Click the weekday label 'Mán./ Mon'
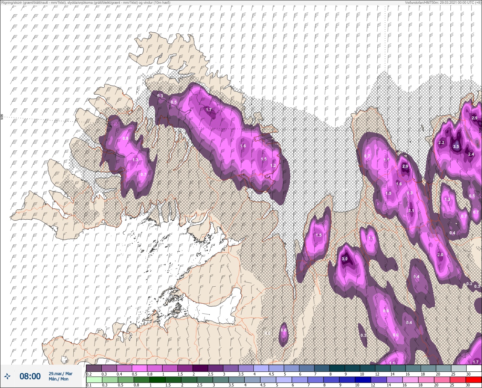482x388 pixels. (58, 379)
